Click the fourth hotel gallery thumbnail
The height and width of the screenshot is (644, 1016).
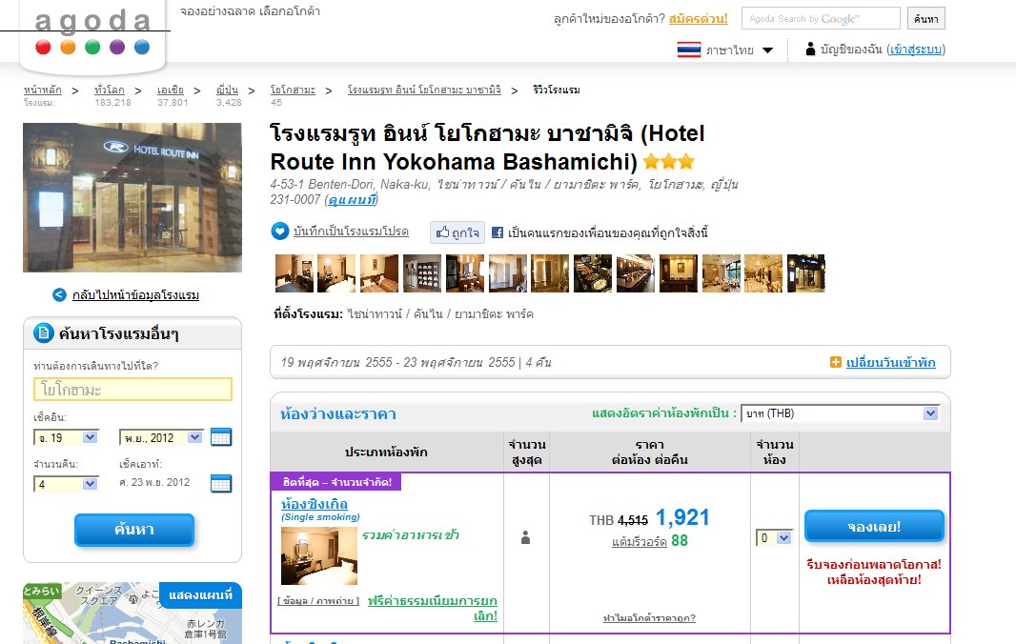click(422, 273)
